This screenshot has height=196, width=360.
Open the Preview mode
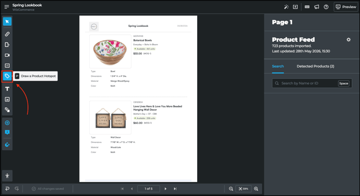pos(346,7)
